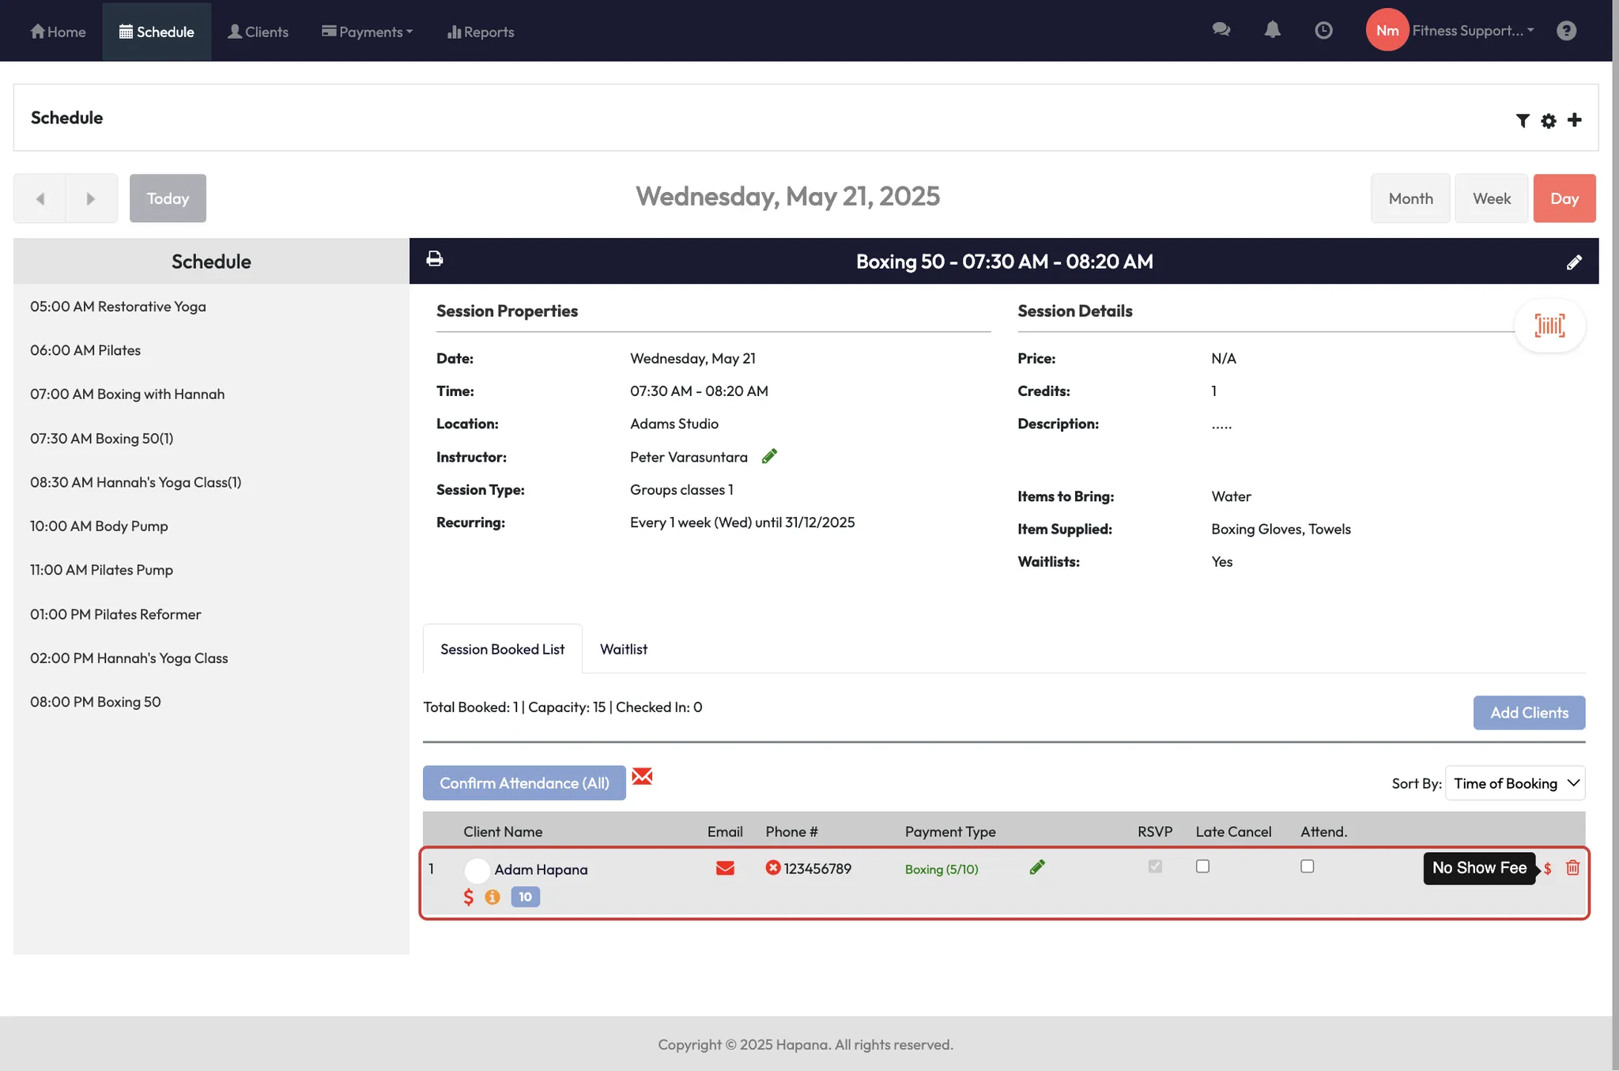Tick the Attend checkbox for Adam Hapana
1619x1071 pixels.
click(1307, 866)
